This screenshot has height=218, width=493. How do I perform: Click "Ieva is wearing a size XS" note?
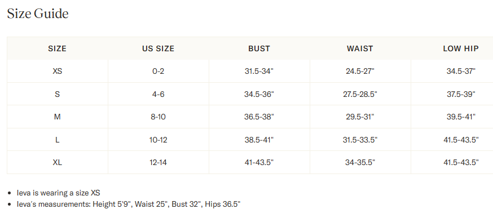point(59,193)
